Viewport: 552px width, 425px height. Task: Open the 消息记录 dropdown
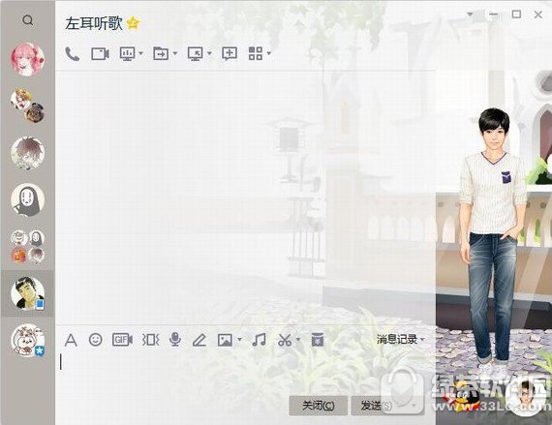tap(400, 340)
